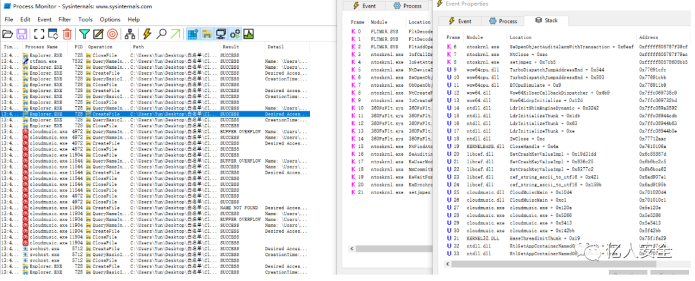Image resolution: width=695 pixels, height=281 pixels.
Task: Toggle the Autoscroll icon
Action: [53, 33]
